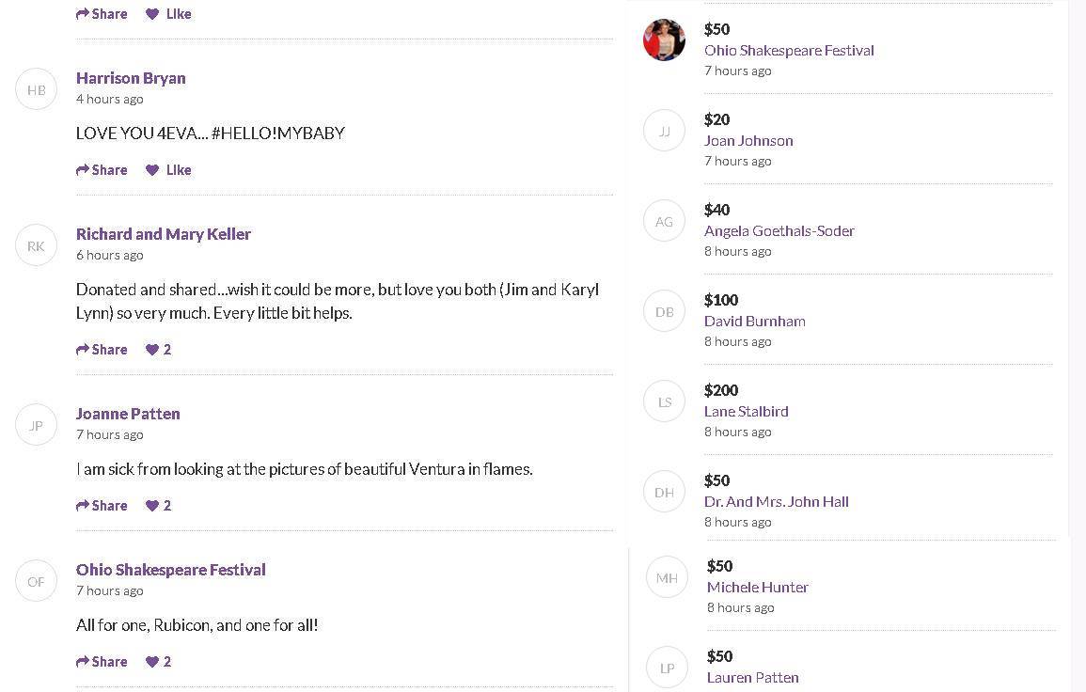
Task: Open Richard and Mary Keller's profile
Action: (x=164, y=234)
